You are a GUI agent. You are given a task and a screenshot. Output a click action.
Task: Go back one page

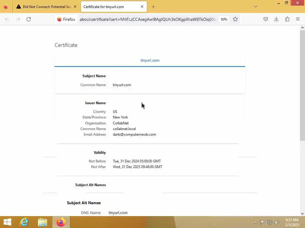7,19
